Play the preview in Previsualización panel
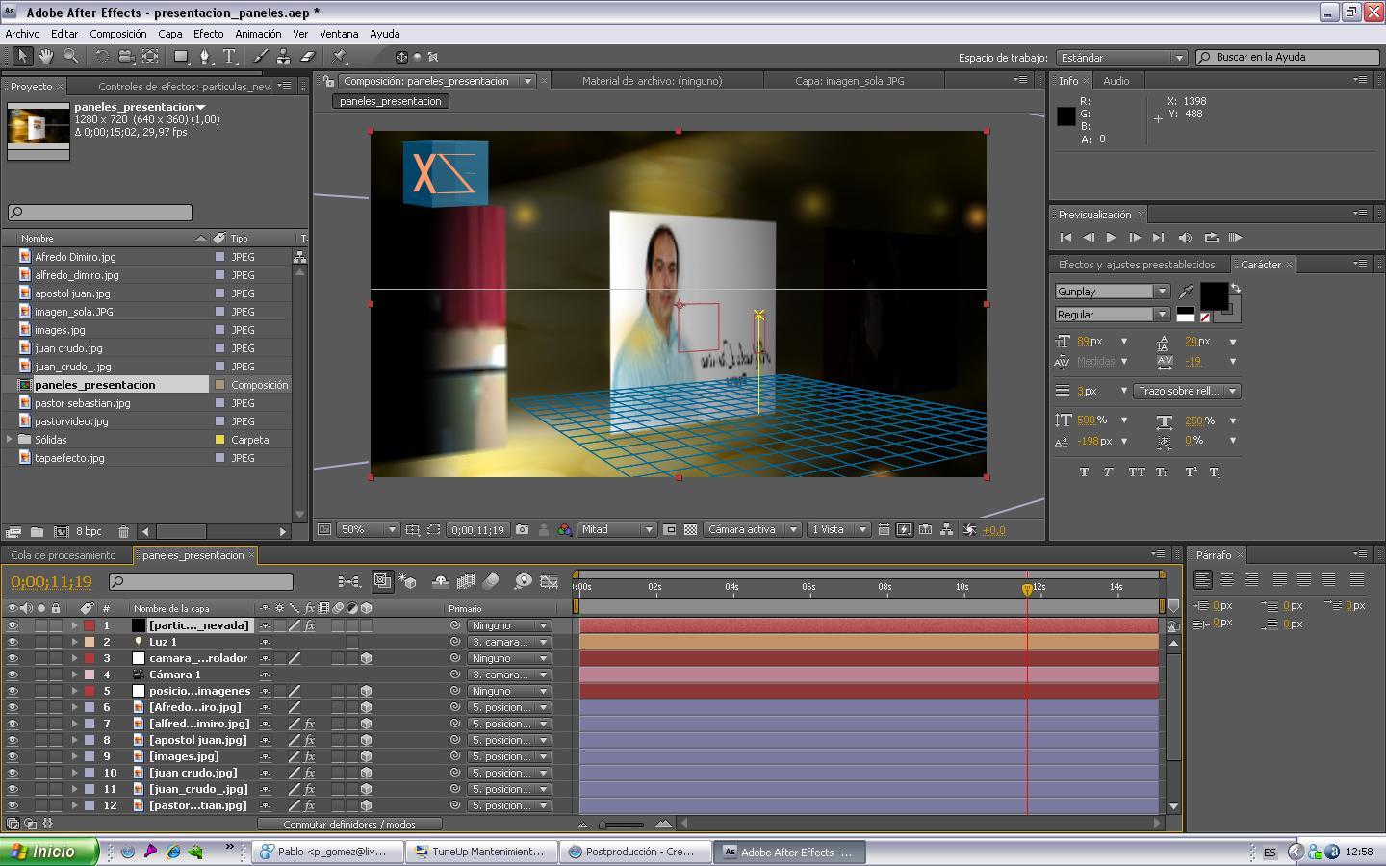 click(x=1112, y=238)
